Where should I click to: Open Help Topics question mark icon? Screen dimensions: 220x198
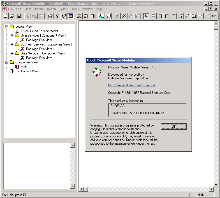[57, 16]
